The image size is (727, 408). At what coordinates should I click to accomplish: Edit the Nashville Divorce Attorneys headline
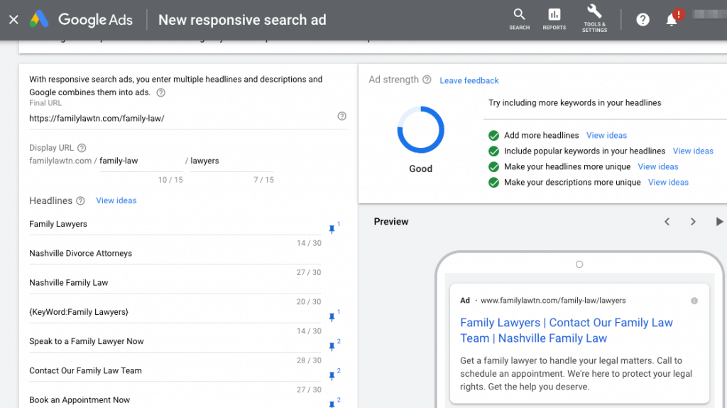(175, 254)
